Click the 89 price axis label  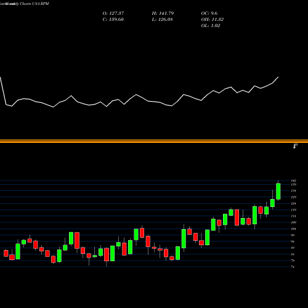click(x=293, y=248)
